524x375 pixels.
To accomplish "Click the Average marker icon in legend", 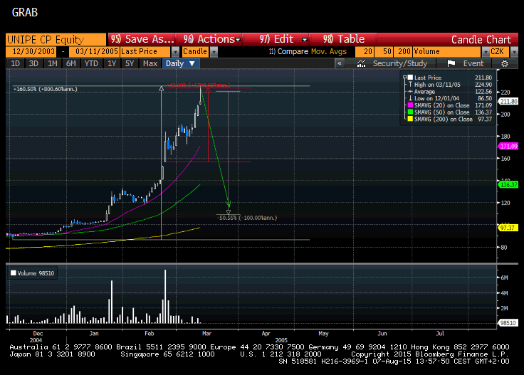I will pyautogui.click(x=409, y=91).
